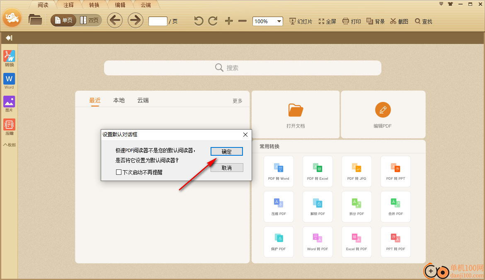The width and height of the screenshot is (485, 280).
Task: Click the 打开文档 card
Action: [x=296, y=114]
